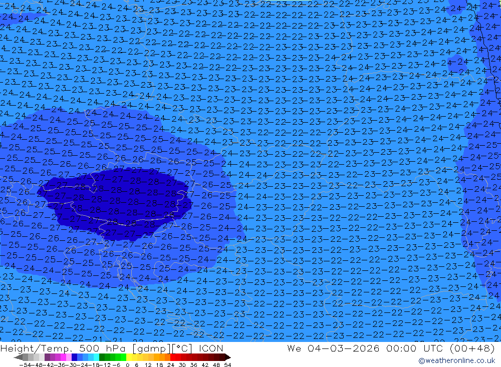Click the bright red legend swatch at 24

(x=173, y=357)
